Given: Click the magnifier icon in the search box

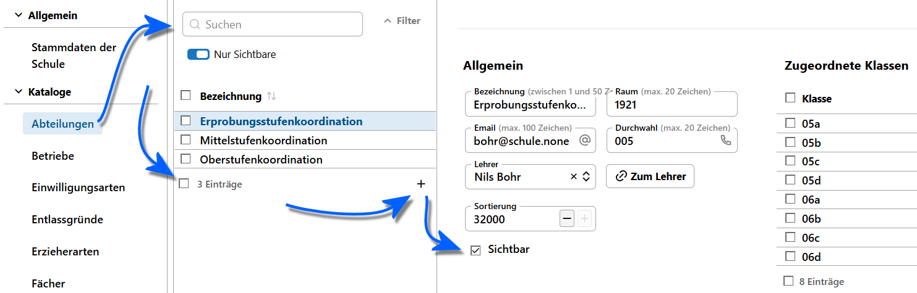Looking at the screenshot, I should pyautogui.click(x=195, y=25).
